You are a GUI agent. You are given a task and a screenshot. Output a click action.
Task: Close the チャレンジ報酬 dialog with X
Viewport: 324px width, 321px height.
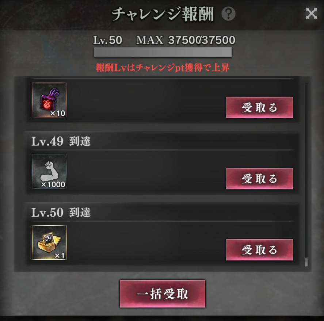pos(311,14)
